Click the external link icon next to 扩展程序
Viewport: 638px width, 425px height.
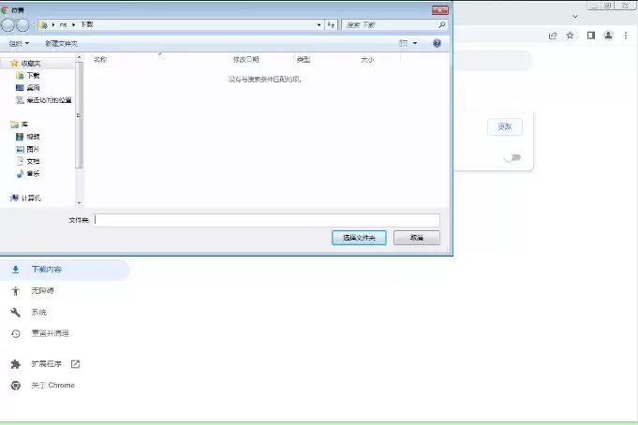coord(75,364)
